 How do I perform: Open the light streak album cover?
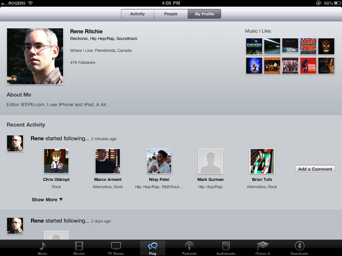(272, 46)
